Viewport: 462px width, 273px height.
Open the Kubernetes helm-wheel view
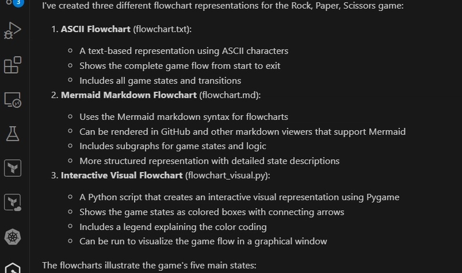point(12,237)
